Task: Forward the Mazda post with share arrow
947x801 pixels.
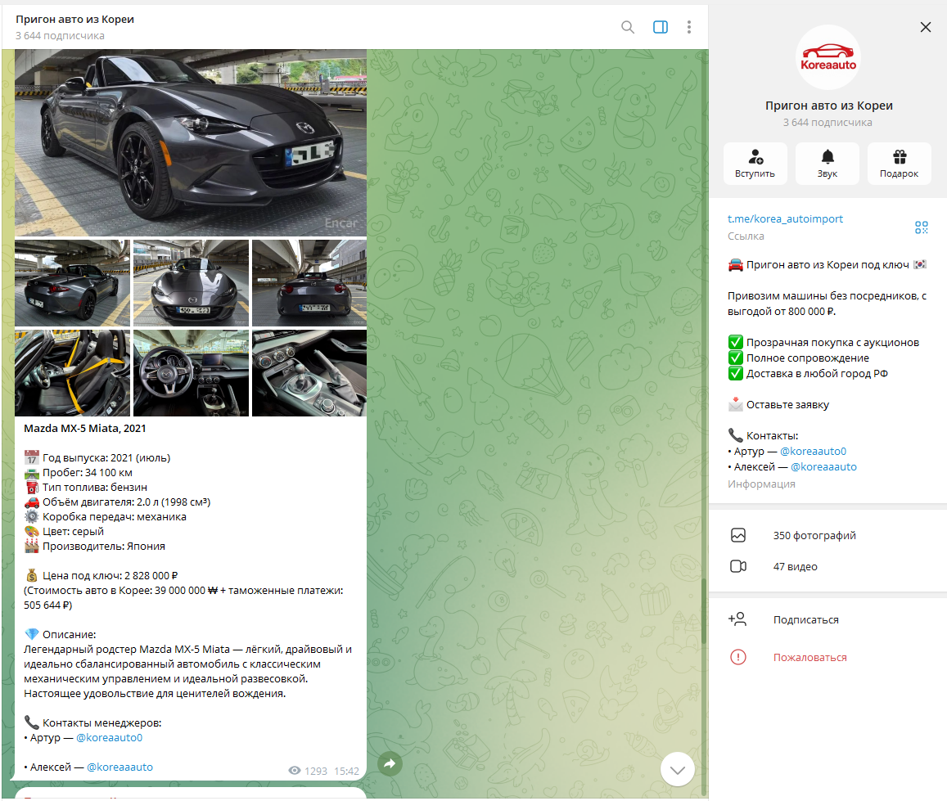Action: point(390,763)
